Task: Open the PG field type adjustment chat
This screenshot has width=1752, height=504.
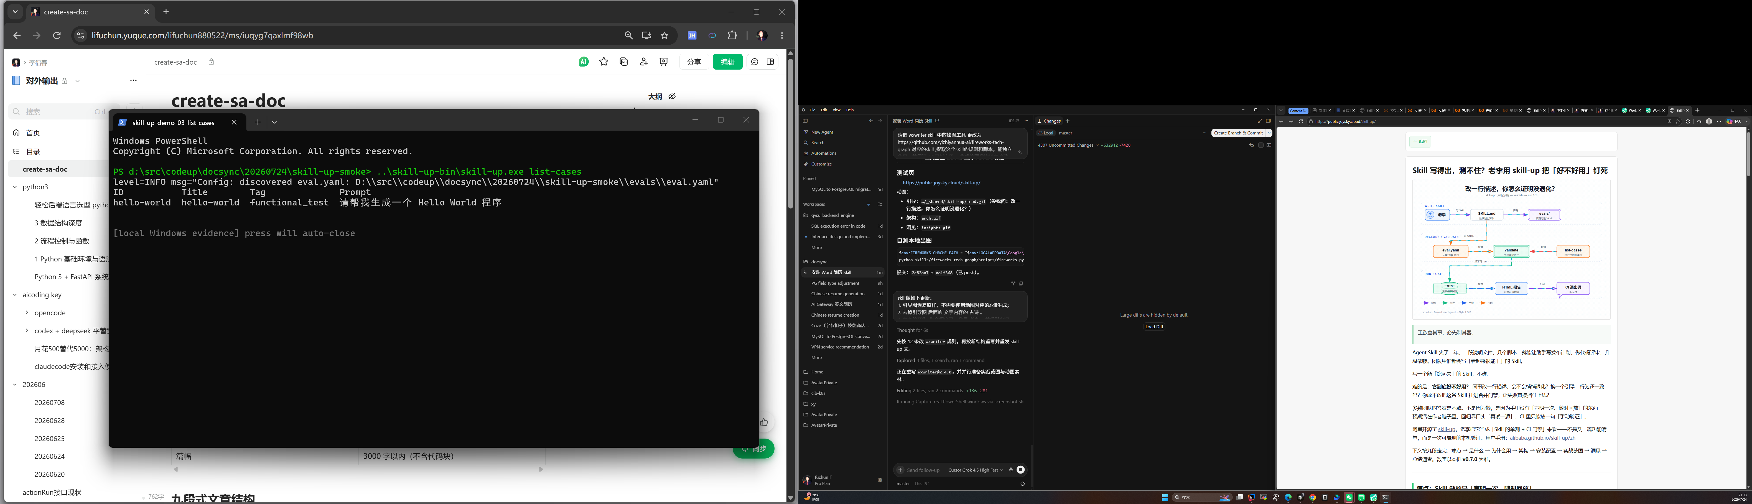Action: click(x=843, y=283)
